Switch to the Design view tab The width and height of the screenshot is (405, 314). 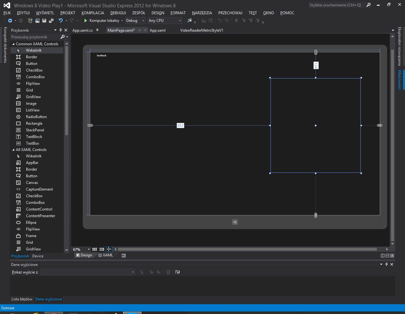(84, 255)
